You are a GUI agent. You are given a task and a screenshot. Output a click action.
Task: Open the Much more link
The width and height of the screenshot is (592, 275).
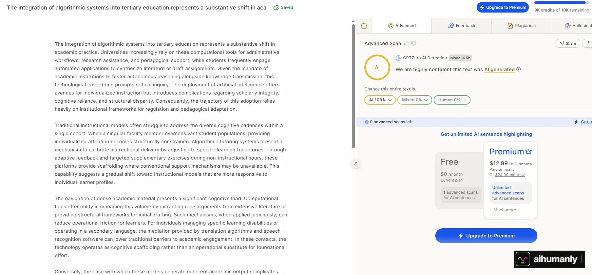(504, 210)
